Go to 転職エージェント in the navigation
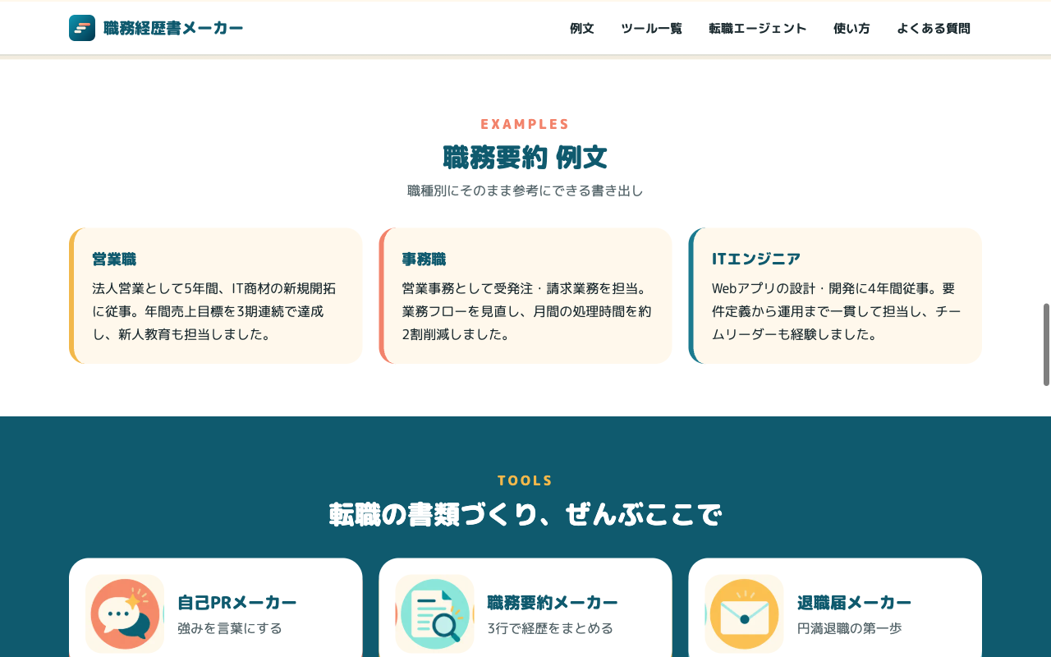Viewport: 1051px width, 657px height. point(758,29)
